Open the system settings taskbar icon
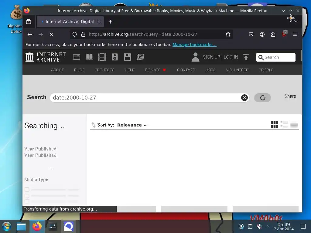Screen dimensions: 311x233 (x=53, y=226)
